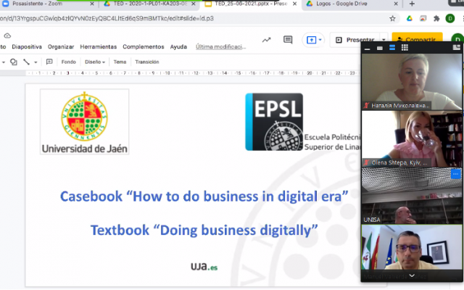The height and width of the screenshot is (290, 464).
Task: Open the Herramientas menu
Action: [x=98, y=46]
